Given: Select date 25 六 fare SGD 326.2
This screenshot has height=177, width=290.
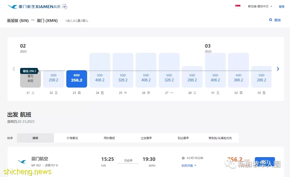Looking at the screenshot, I should point(123,70).
